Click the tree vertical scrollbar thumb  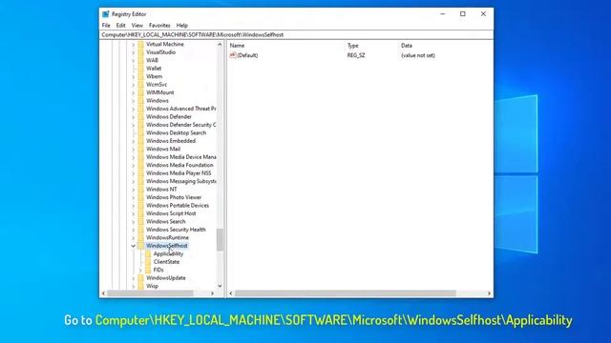pyautogui.click(x=220, y=240)
